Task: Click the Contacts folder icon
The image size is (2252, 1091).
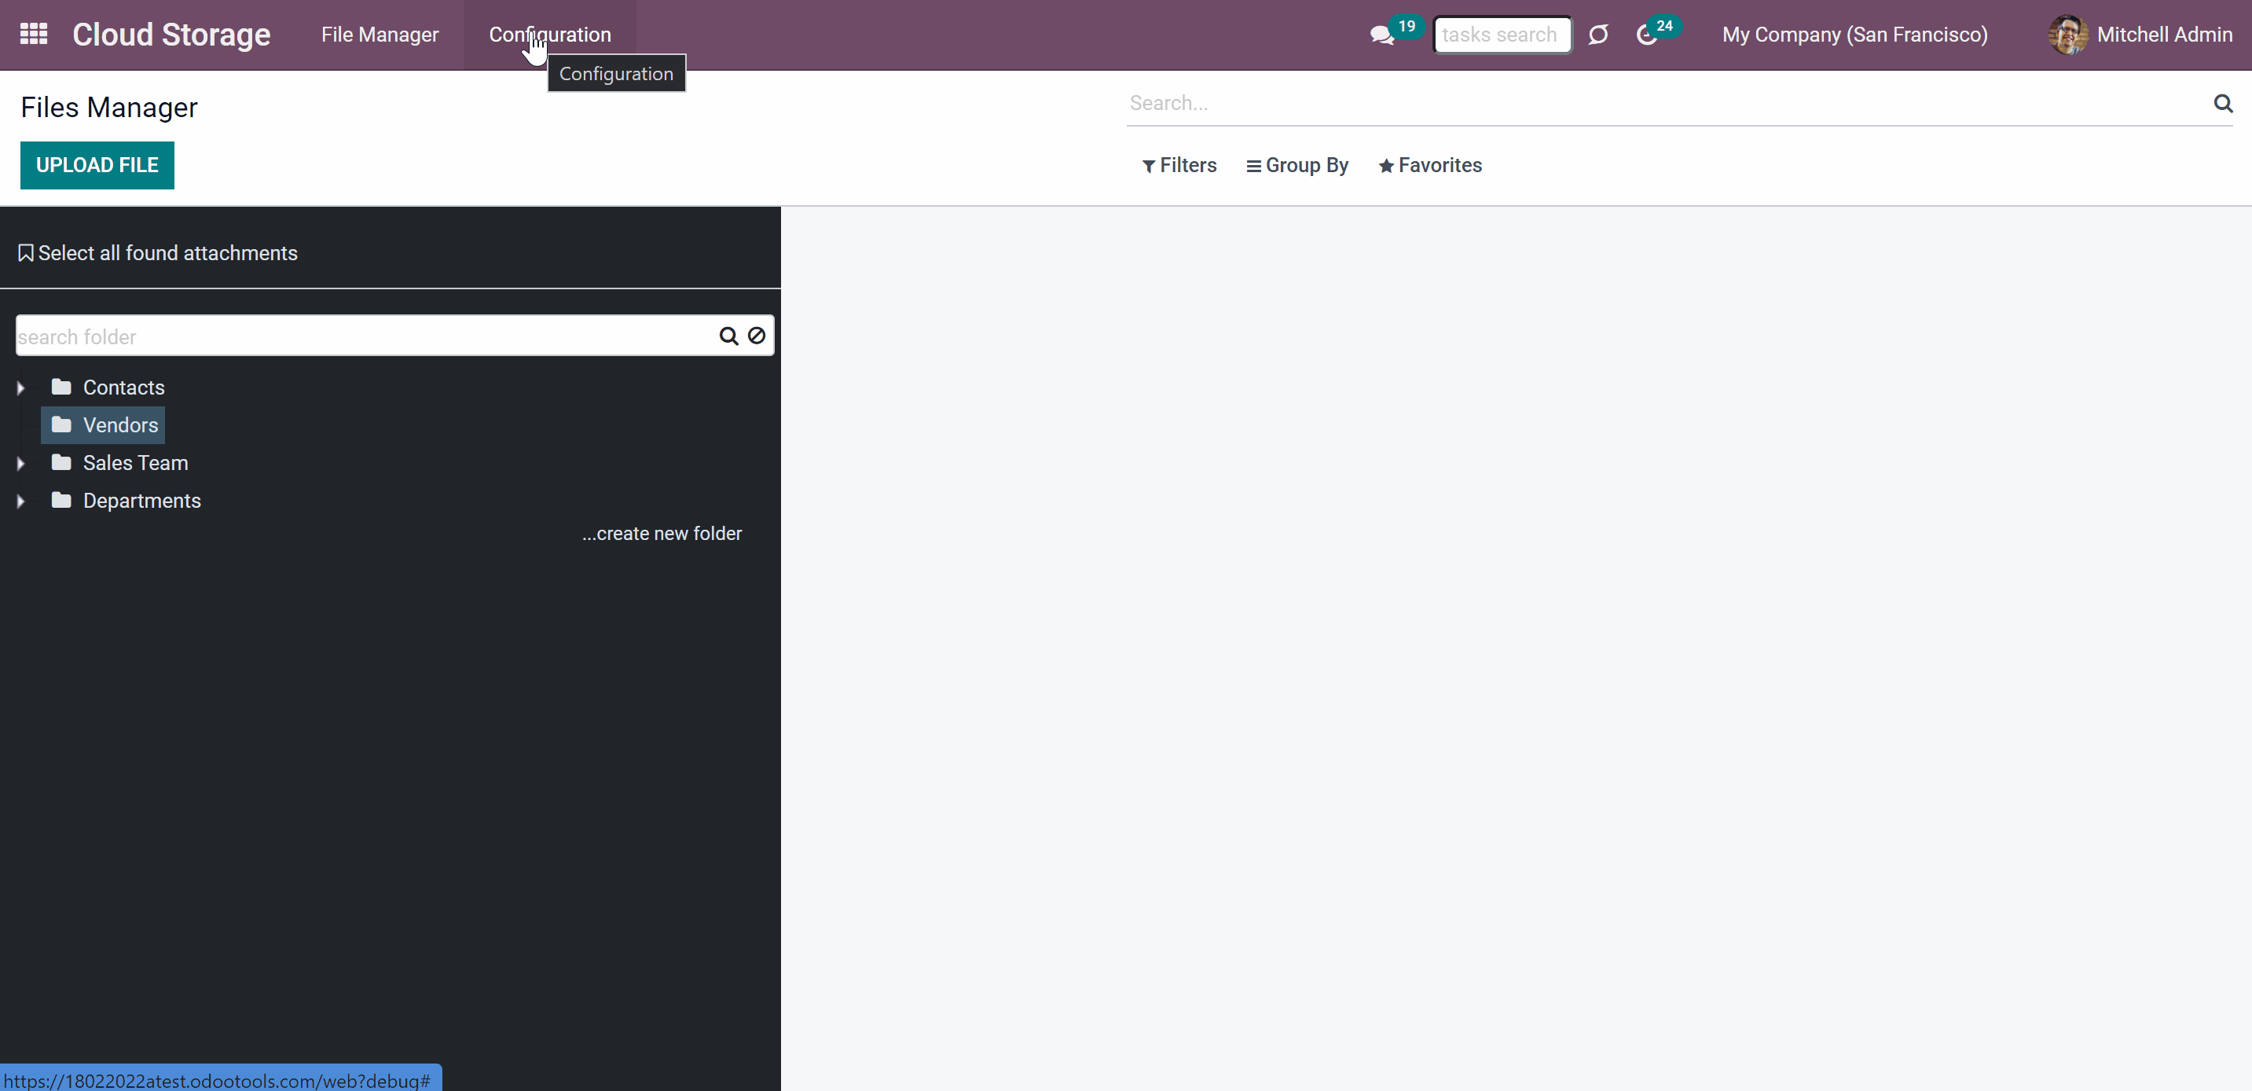Action: click(x=61, y=388)
